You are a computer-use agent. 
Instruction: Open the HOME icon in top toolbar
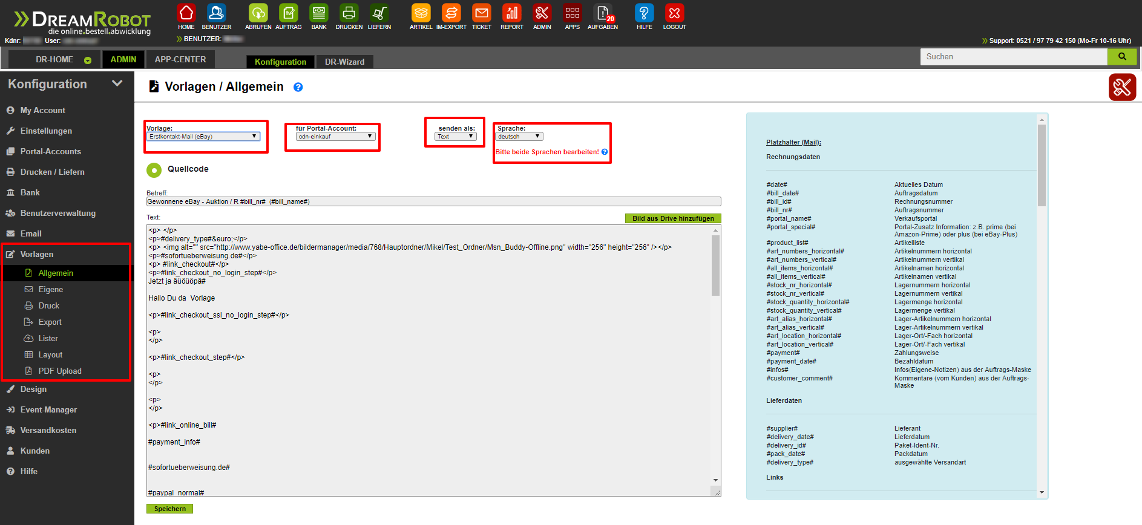186,13
